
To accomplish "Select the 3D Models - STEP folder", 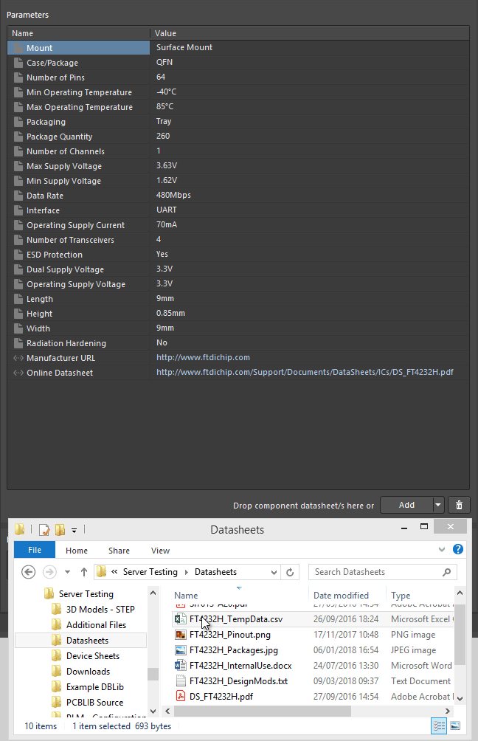I will pos(100,610).
